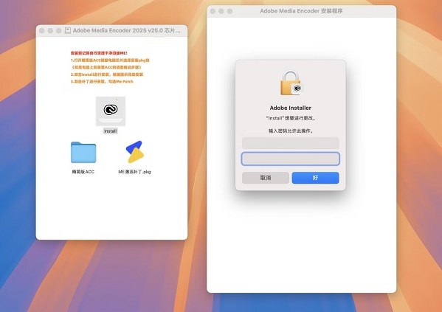This screenshot has height=312, width=442.
Task: Cancel with the 取消 button
Action: (x=266, y=178)
